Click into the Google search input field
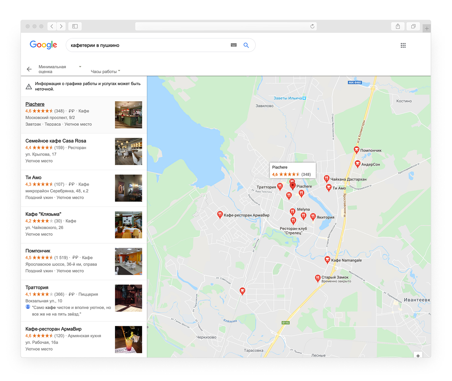This screenshot has height=381, width=452. [x=148, y=45]
